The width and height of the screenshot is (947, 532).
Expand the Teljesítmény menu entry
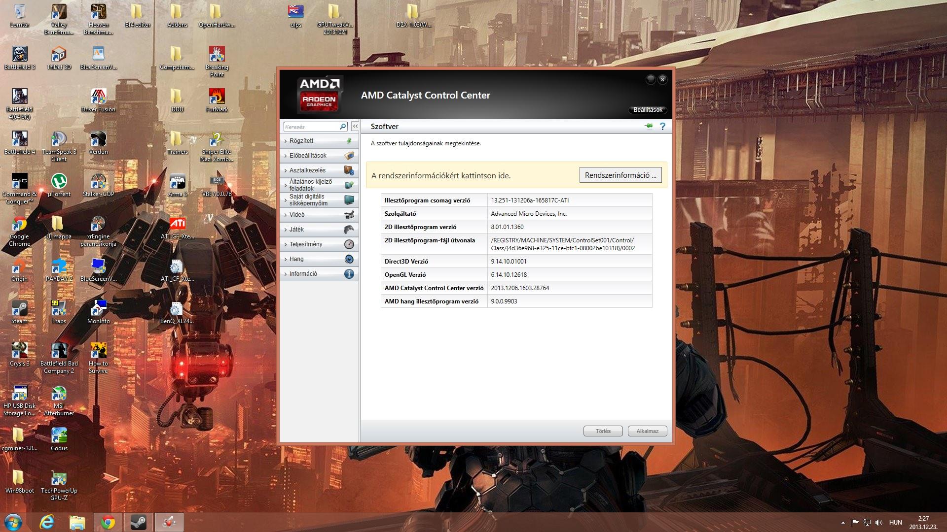click(319, 244)
